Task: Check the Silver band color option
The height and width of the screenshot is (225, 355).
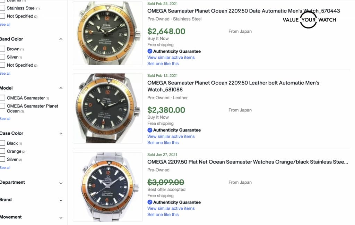Action: (3, 57)
